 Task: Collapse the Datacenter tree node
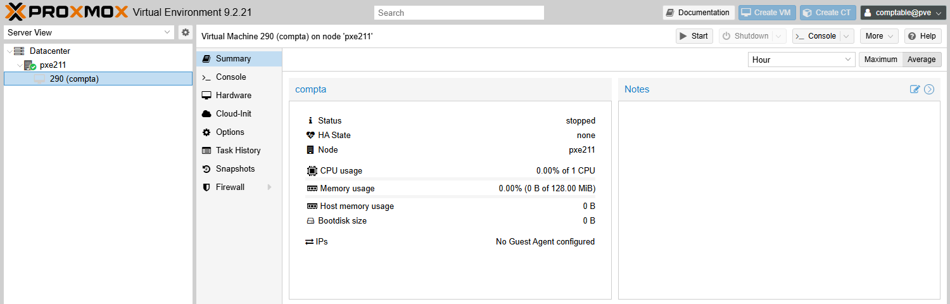9,51
